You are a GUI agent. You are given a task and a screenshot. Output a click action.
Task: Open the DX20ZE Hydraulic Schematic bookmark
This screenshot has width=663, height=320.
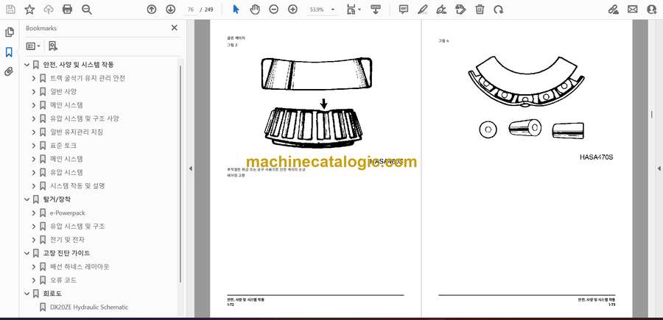(x=88, y=307)
